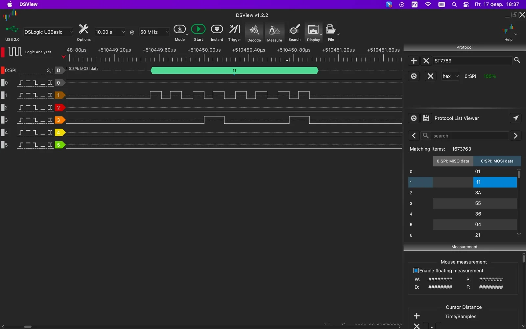Image resolution: width=526 pixels, height=329 pixels.
Task: Set low level trigger on channel 3
Action: 42,120
